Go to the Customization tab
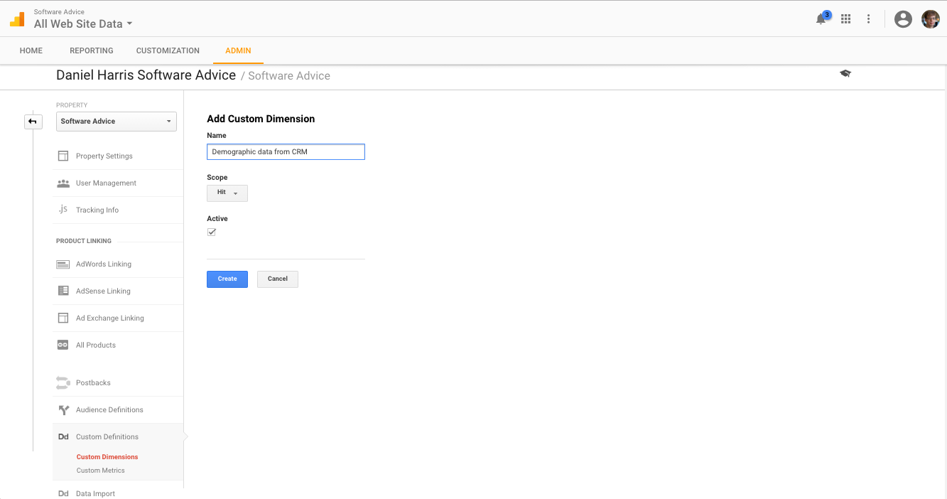This screenshot has width=947, height=499. coord(168,50)
